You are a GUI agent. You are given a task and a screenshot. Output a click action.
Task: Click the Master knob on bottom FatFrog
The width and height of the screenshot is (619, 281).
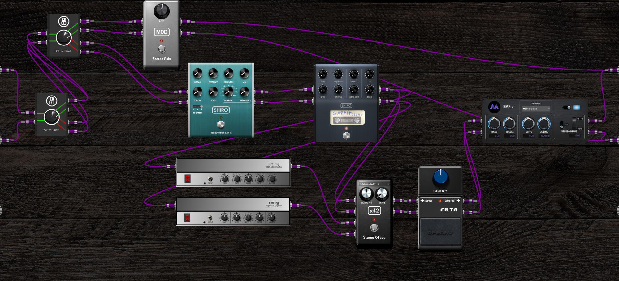point(271,217)
